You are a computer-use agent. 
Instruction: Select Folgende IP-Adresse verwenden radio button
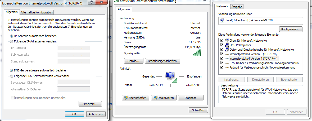pyautogui.click(x=12, y=41)
